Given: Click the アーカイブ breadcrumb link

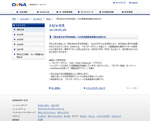Looking at the screenshot, I should pyautogui.click(x=37, y=19).
